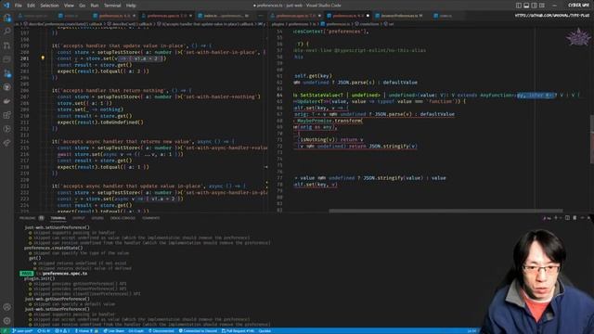This screenshot has height=334, width=594.
Task: Click the createStore breadcrumb in right editor
Action: (367, 24)
